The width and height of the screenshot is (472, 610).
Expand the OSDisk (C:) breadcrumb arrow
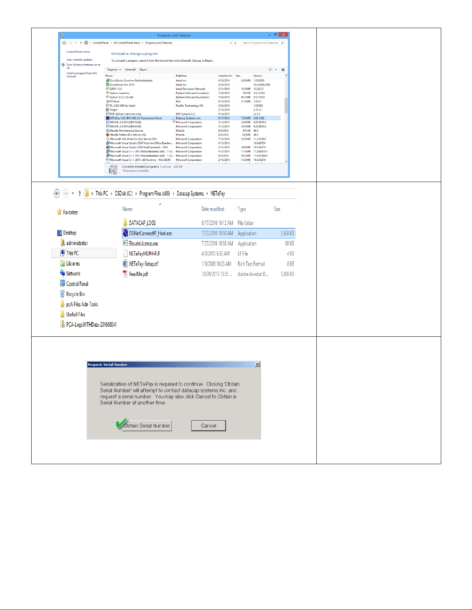click(136, 194)
